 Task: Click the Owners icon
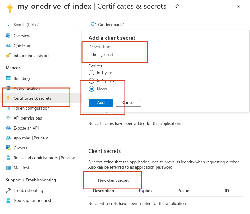[8, 148]
